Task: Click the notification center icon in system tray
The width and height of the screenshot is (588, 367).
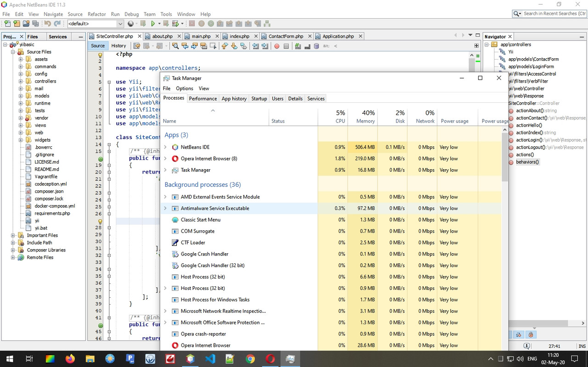Action: pyautogui.click(x=574, y=358)
